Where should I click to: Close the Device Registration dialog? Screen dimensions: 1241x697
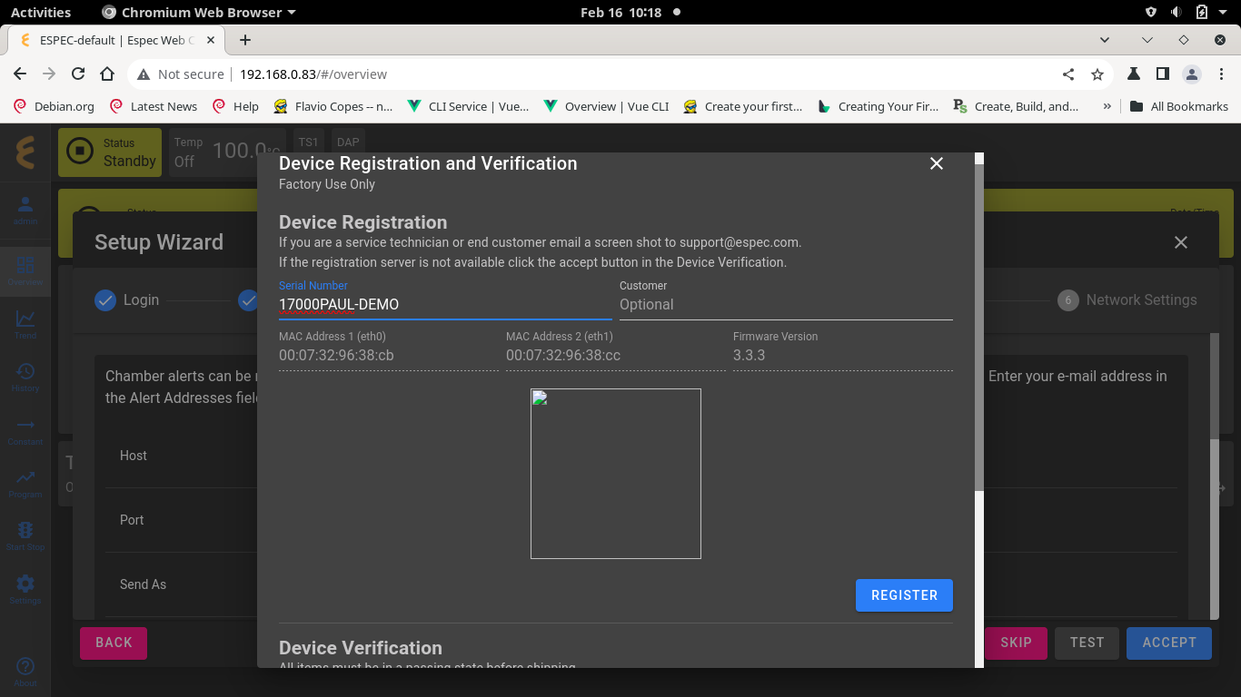937,163
